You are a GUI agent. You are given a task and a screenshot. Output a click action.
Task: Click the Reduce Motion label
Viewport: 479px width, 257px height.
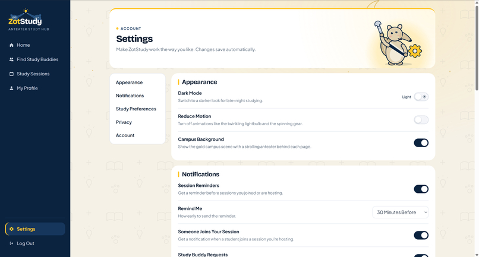(194, 116)
